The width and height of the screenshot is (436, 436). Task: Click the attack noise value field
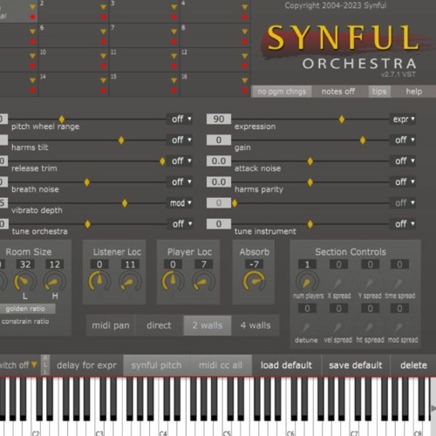coord(219,160)
